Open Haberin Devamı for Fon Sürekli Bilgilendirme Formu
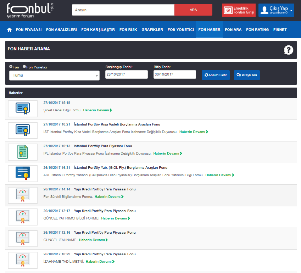The image size is (301, 273). coord(109,197)
